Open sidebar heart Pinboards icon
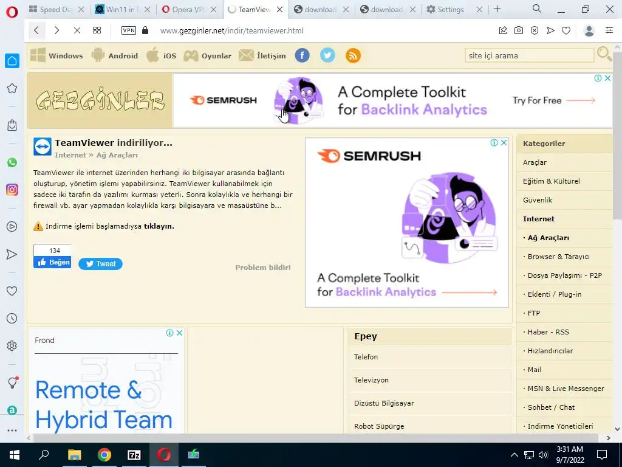622x467 pixels. pos(12,291)
